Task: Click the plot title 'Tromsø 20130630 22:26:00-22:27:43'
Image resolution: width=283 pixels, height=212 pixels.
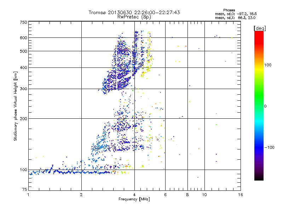Action: [134, 12]
